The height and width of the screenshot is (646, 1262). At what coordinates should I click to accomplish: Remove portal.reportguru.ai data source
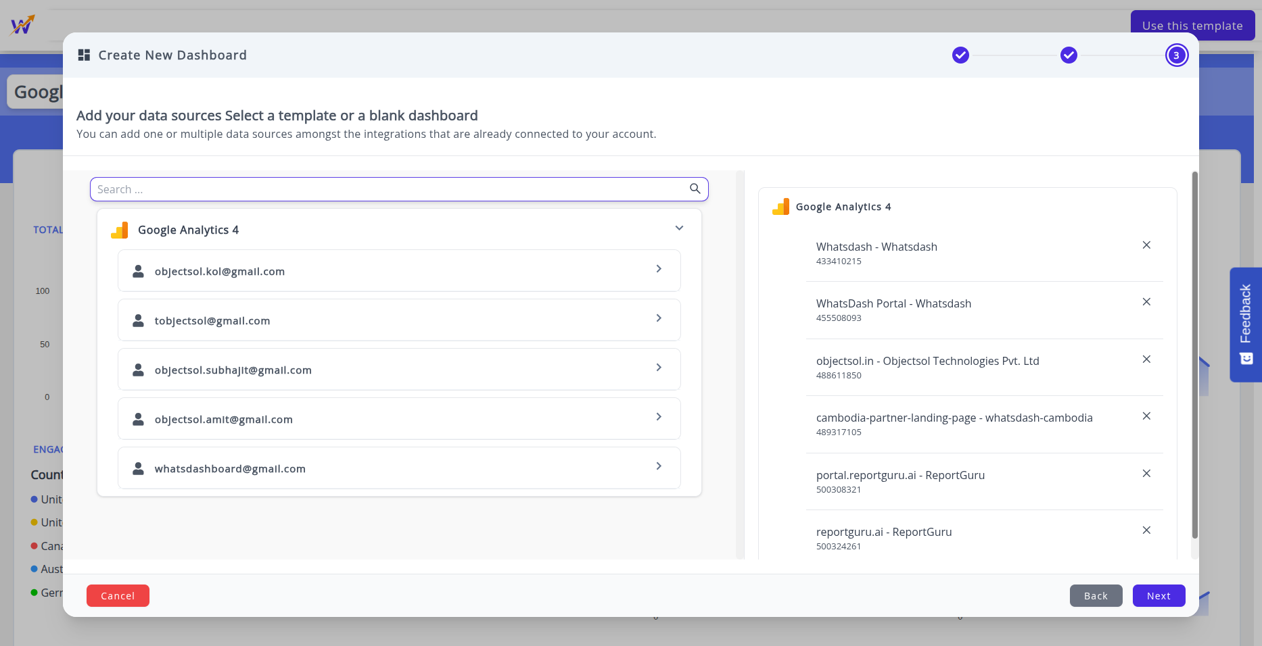pos(1146,474)
